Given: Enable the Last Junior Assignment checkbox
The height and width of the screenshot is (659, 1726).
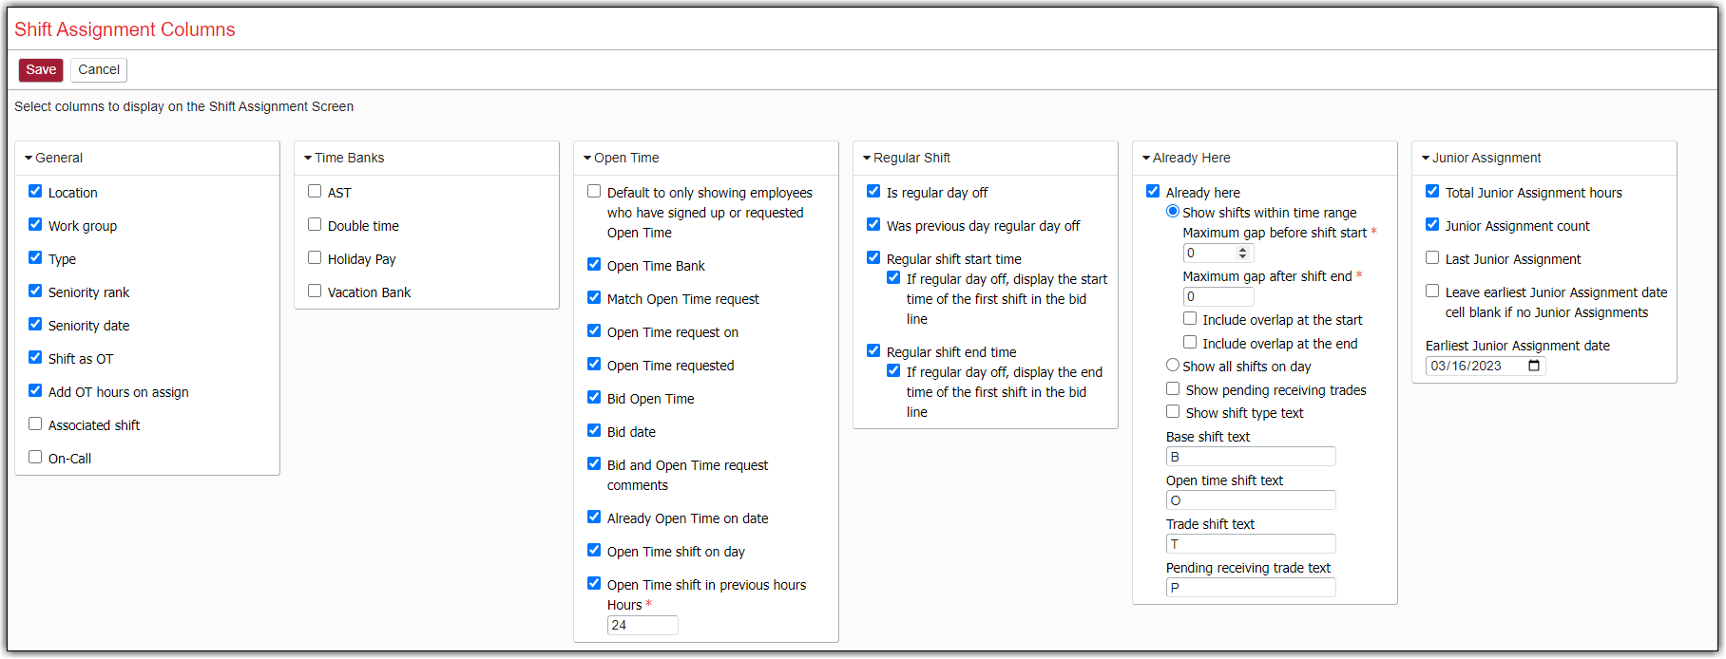Looking at the screenshot, I should coord(1432,258).
